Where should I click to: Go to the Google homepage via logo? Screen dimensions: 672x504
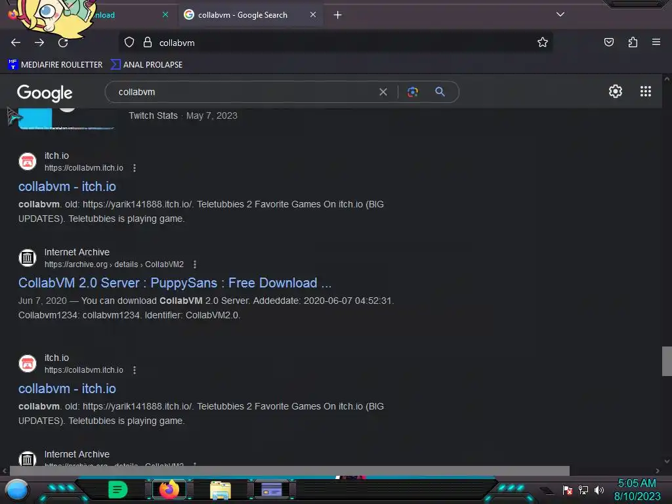click(x=45, y=93)
